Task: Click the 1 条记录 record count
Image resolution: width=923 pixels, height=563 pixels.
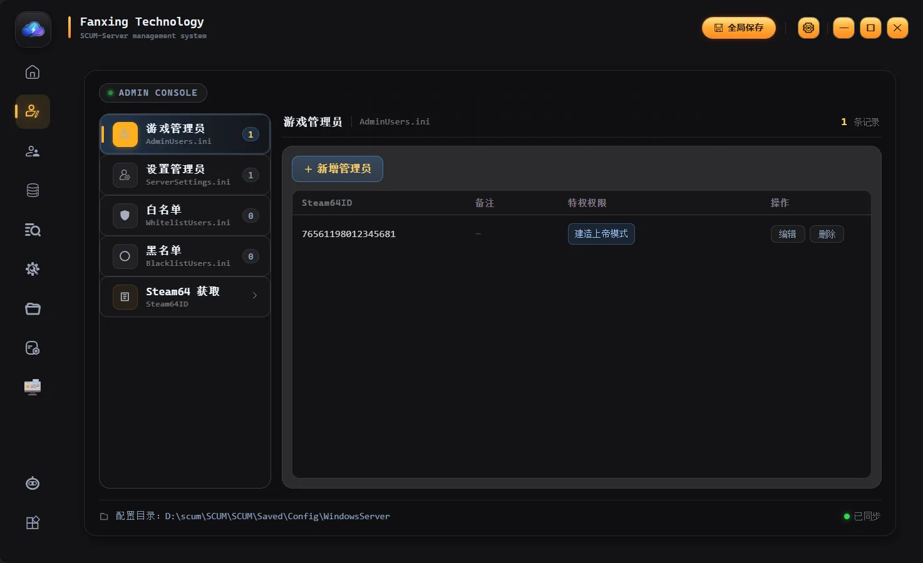Action: [860, 122]
